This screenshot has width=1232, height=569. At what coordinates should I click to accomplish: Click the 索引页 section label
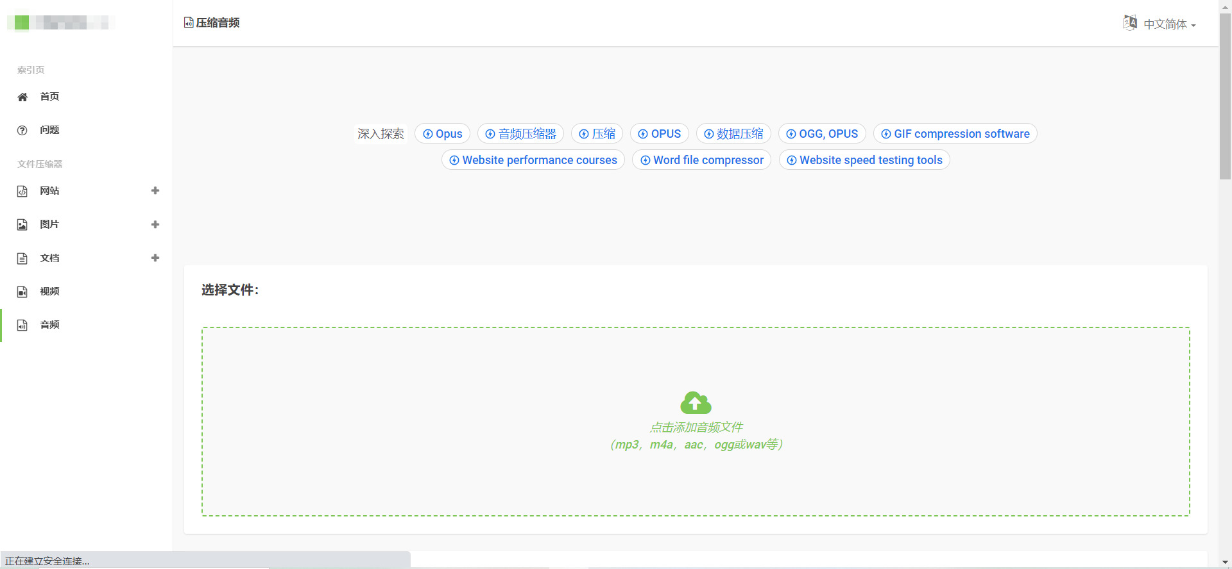pyautogui.click(x=31, y=70)
